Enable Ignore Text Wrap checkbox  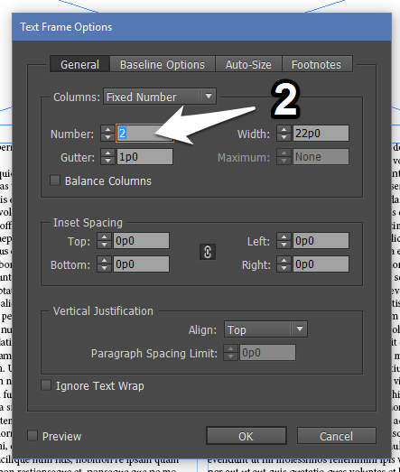46,385
